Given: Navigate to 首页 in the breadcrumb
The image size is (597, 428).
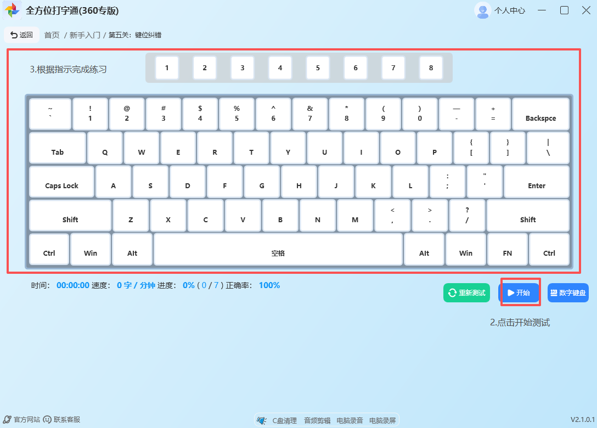Looking at the screenshot, I should pyautogui.click(x=52, y=35).
